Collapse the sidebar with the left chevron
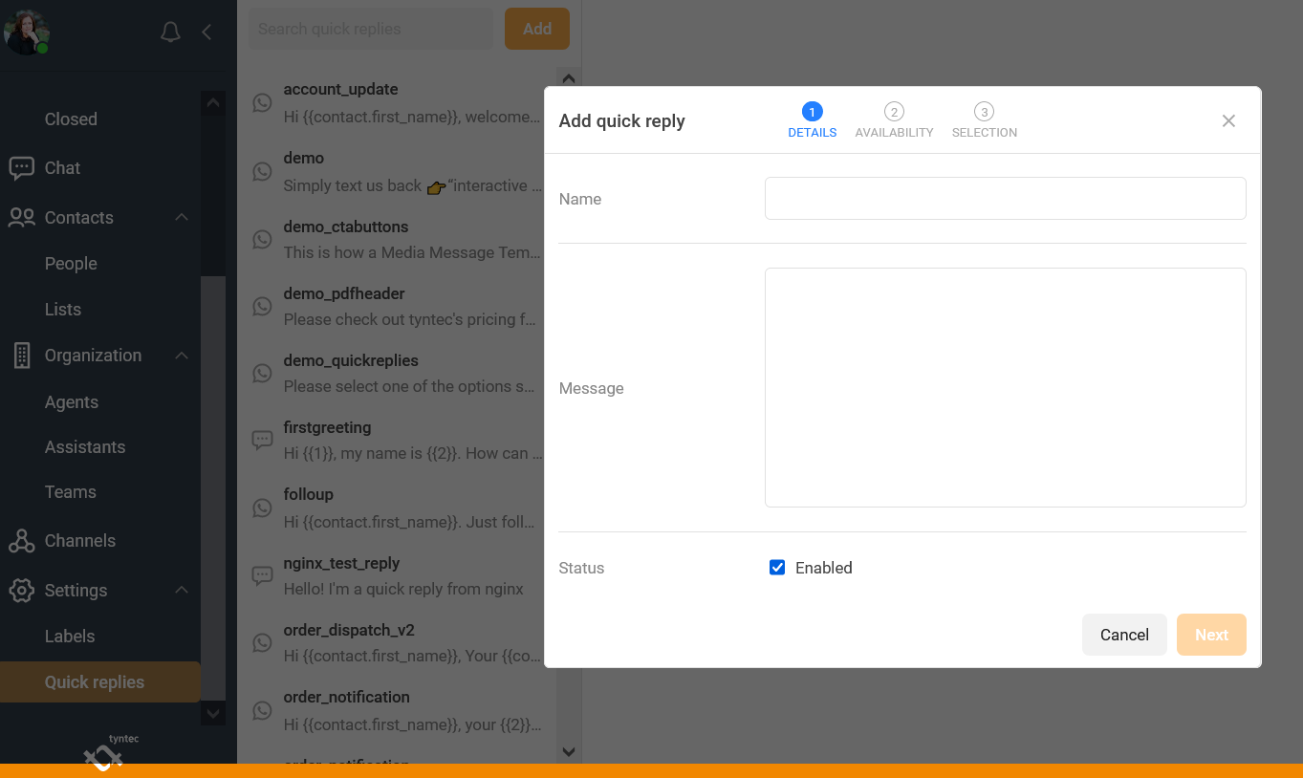The width and height of the screenshot is (1303, 778). 206,32
